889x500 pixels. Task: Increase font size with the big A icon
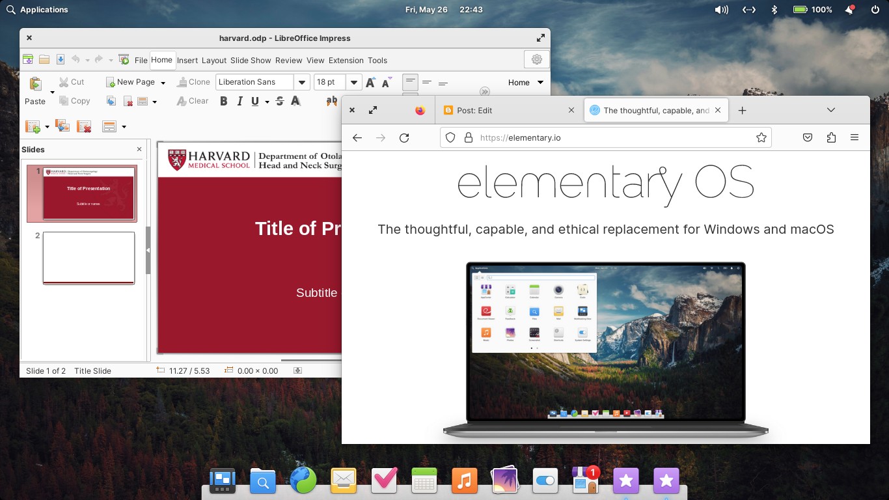coord(370,82)
